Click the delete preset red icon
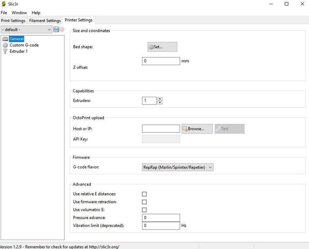Image resolution: width=309 pixels, height=249 pixels. tap(62, 29)
